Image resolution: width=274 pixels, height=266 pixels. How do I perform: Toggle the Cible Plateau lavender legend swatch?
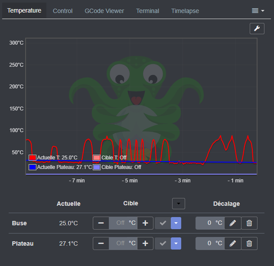coord(97,167)
